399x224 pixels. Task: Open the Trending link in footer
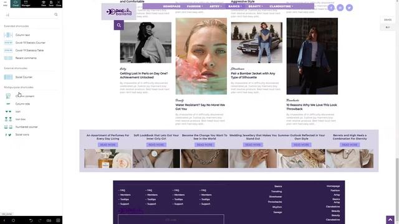[276, 192]
